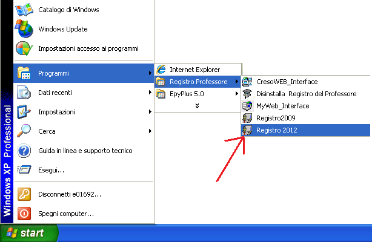Image resolution: width=372 pixels, height=242 pixels.
Task: Show more programs via double chevron
Action: click(197, 106)
